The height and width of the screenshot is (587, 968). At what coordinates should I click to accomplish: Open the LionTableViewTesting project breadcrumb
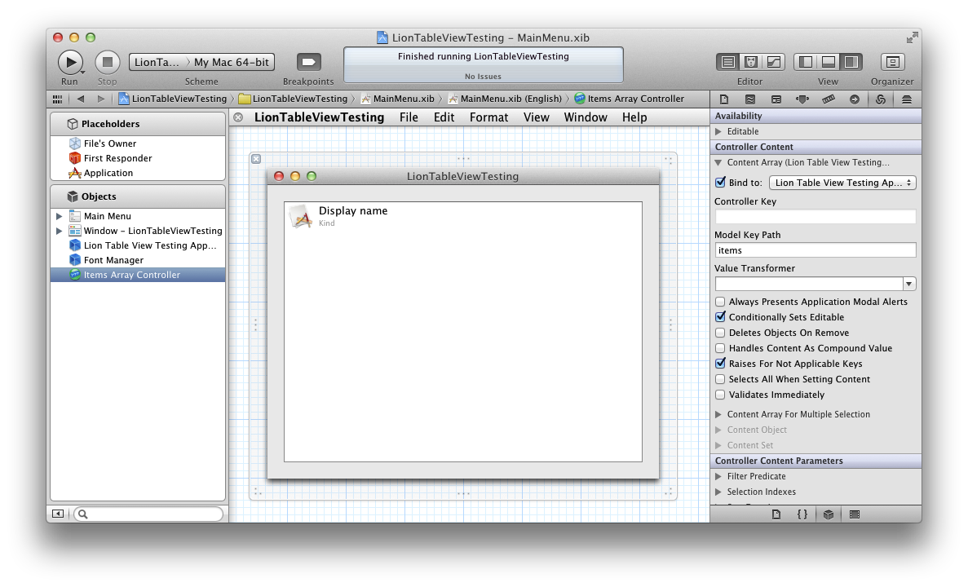tap(173, 99)
